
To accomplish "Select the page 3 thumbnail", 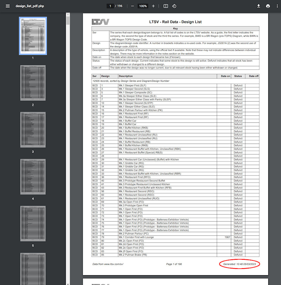I will pyautogui.click(x=32, y=130).
